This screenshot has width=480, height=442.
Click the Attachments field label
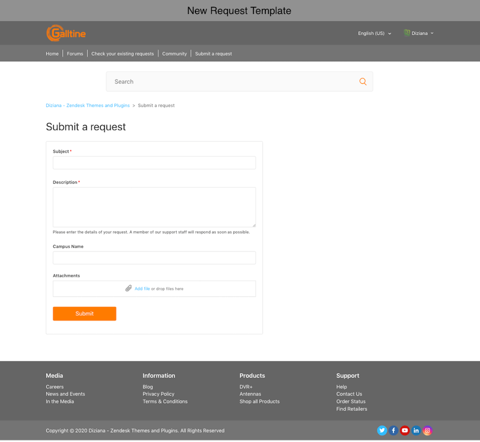click(x=67, y=276)
